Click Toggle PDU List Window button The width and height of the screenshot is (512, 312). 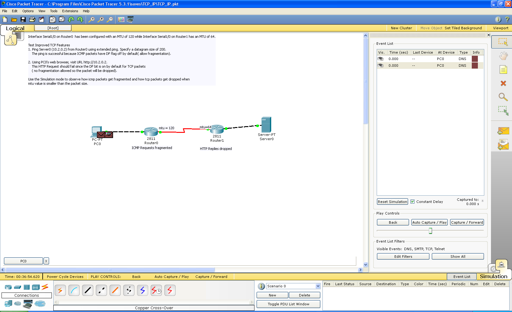288,304
